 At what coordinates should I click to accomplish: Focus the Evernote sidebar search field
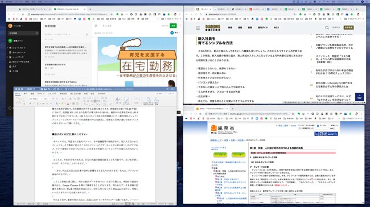[x=23, y=33]
